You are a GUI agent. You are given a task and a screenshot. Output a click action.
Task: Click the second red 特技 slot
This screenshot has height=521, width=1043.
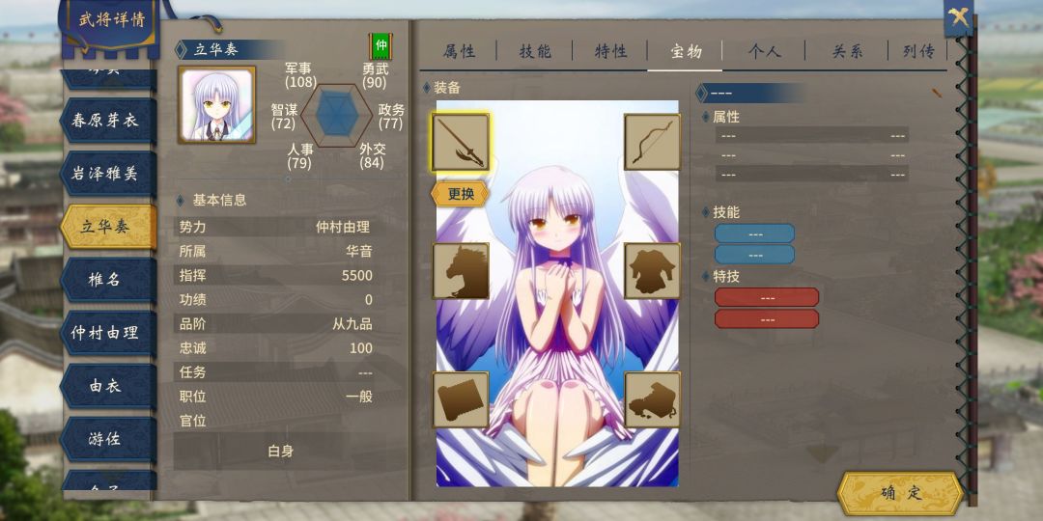766,319
